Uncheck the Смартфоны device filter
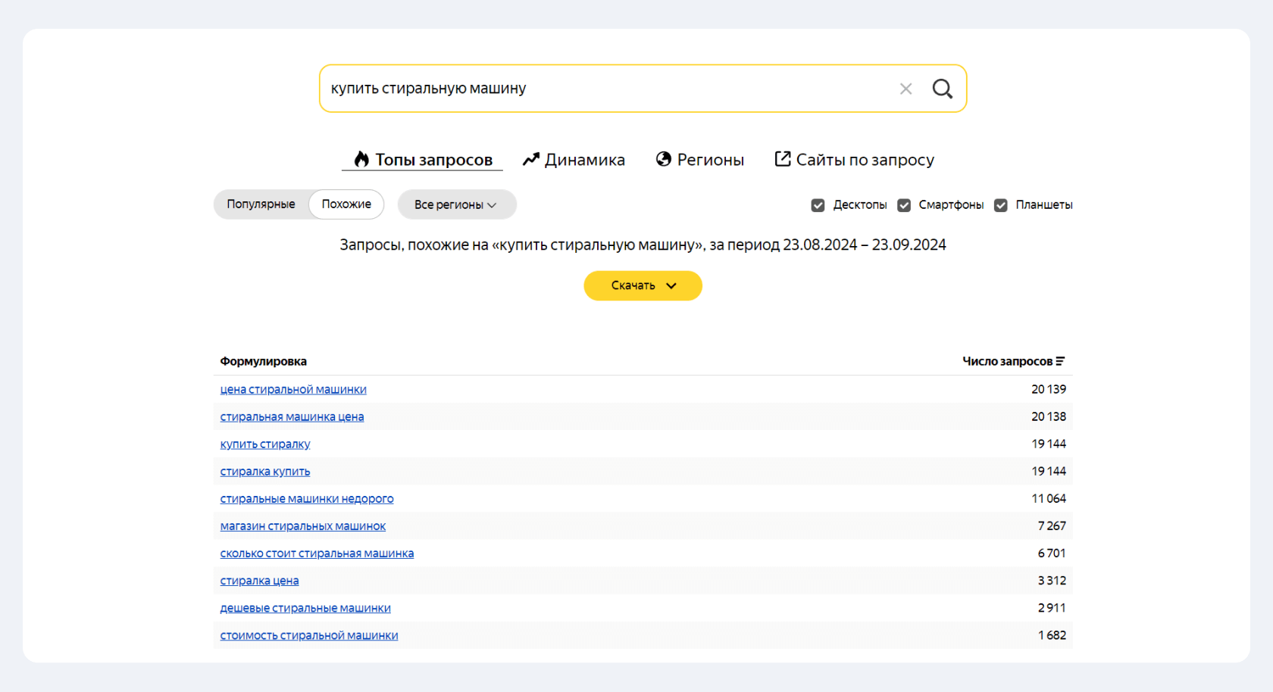This screenshot has width=1273, height=692. click(x=904, y=204)
